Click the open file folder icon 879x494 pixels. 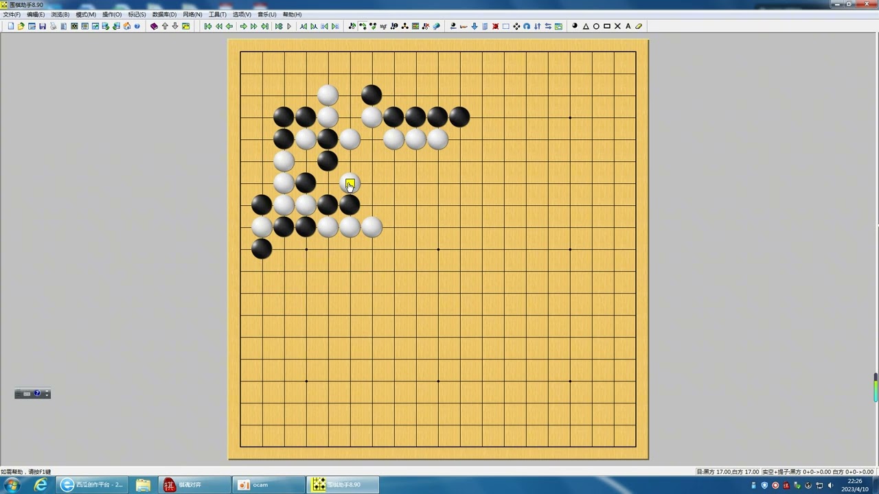[x=21, y=26]
